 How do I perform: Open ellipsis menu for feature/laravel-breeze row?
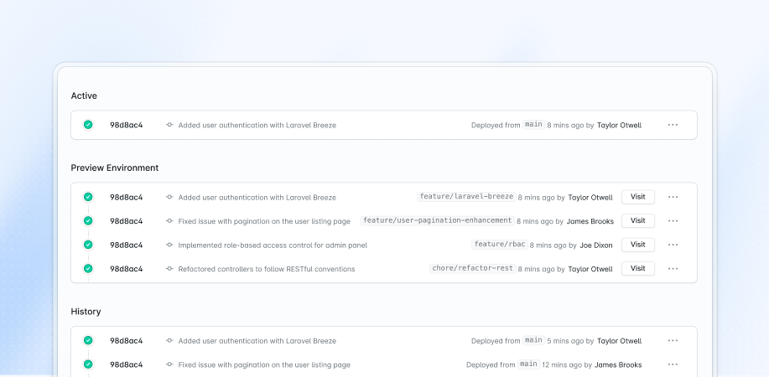[x=673, y=197]
